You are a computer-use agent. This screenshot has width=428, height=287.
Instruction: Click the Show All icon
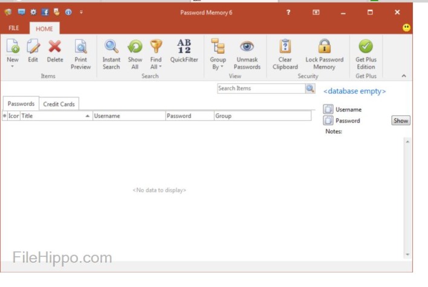(135, 46)
